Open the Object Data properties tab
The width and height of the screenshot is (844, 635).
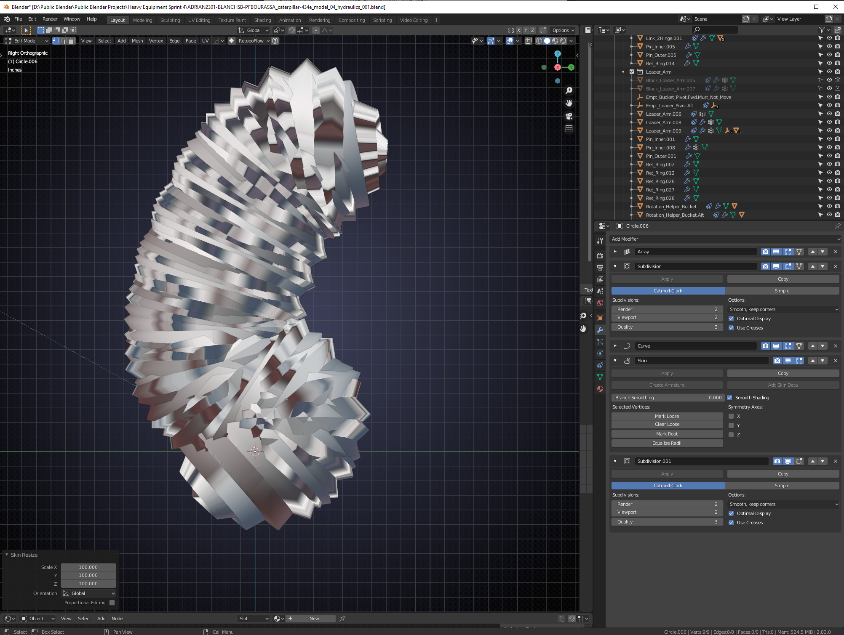click(600, 377)
